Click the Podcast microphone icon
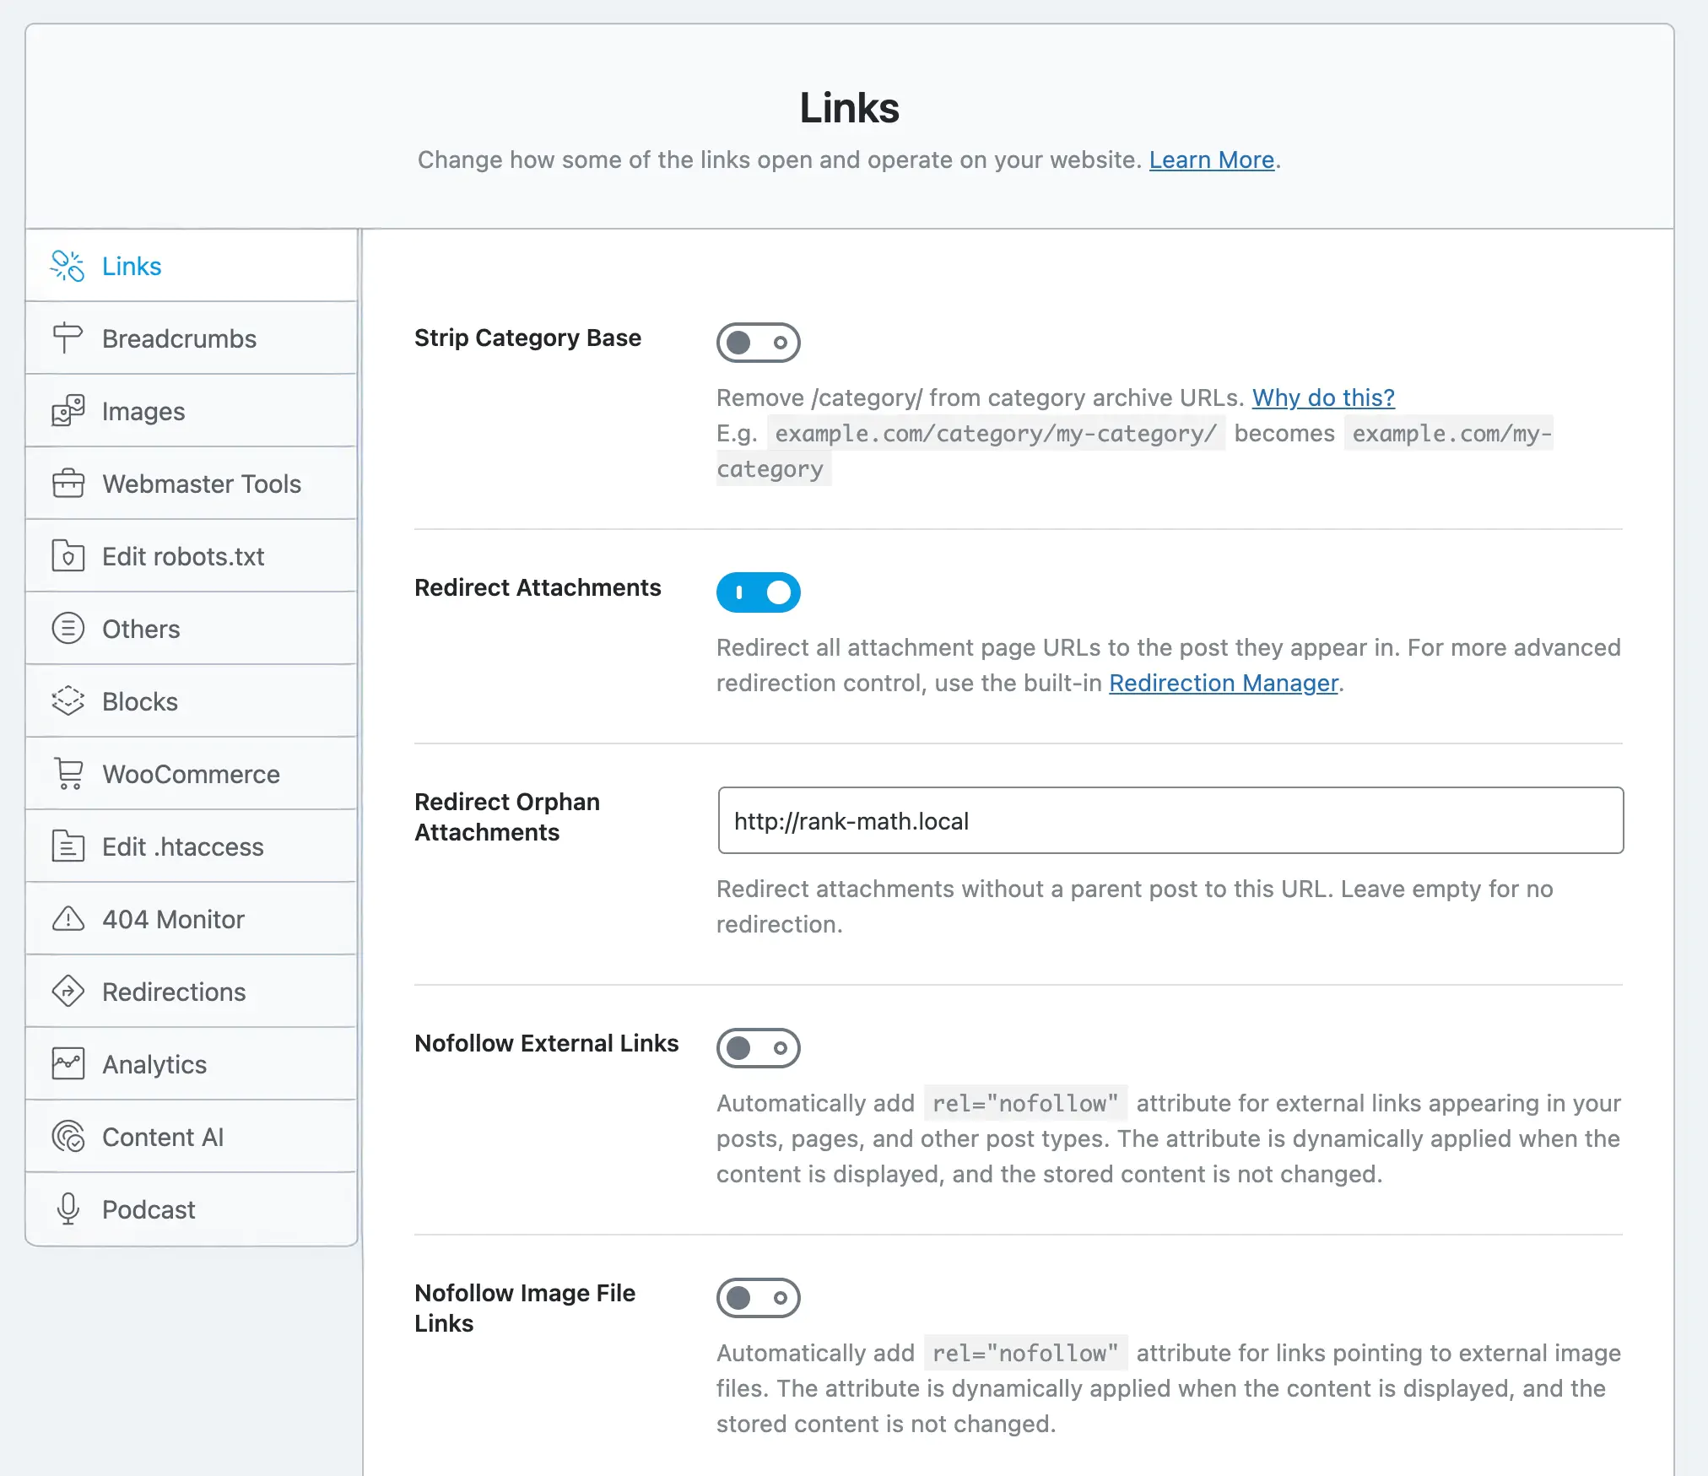 [x=68, y=1209]
